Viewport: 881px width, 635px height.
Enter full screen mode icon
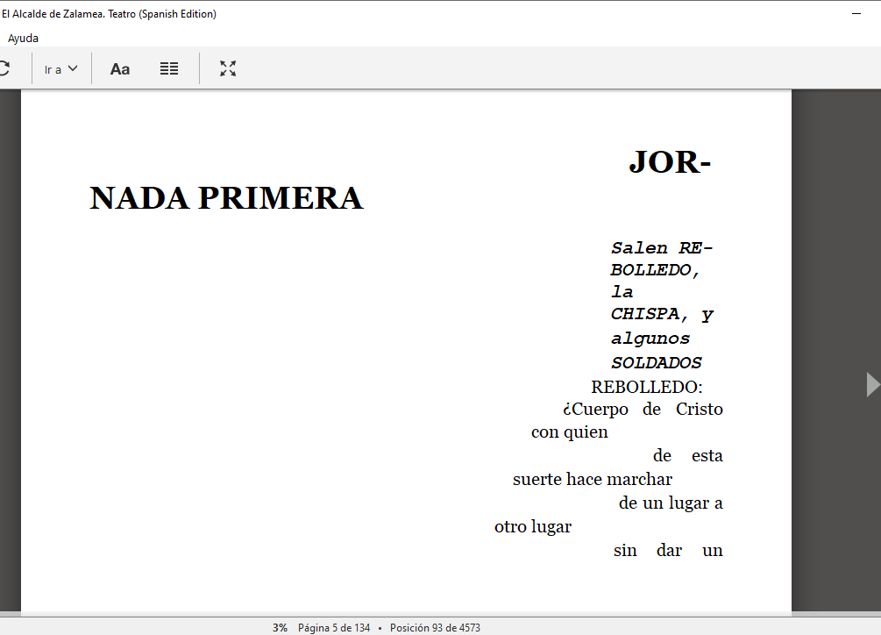228,68
